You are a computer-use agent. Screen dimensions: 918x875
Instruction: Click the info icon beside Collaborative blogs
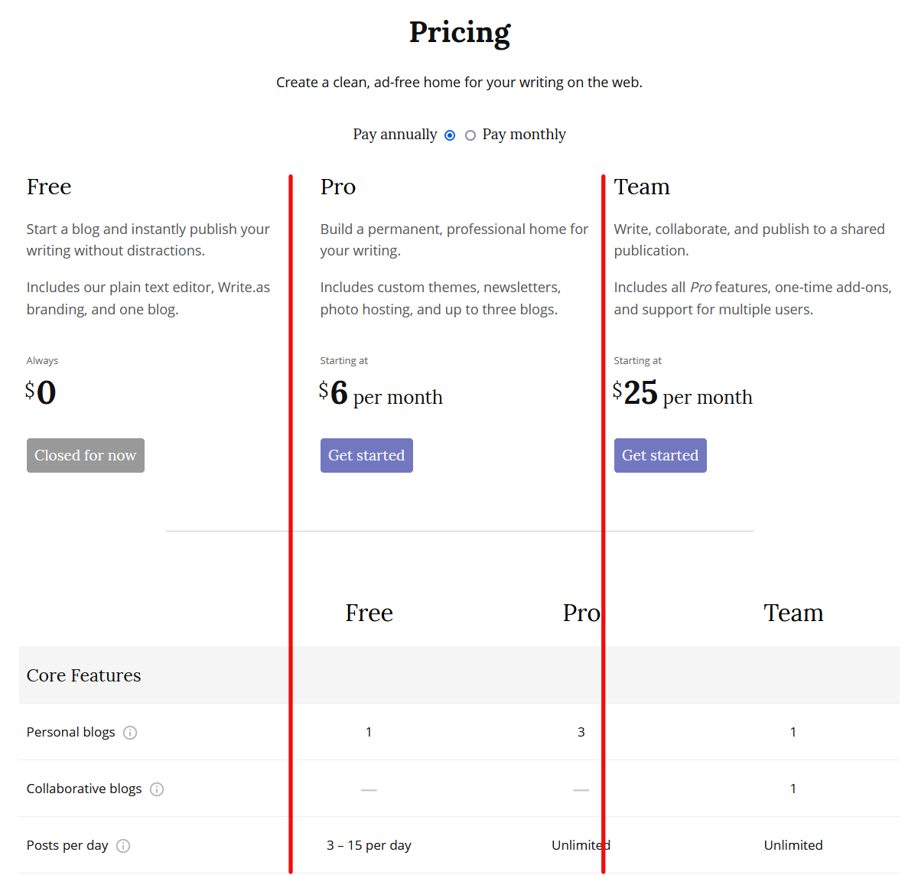(157, 789)
